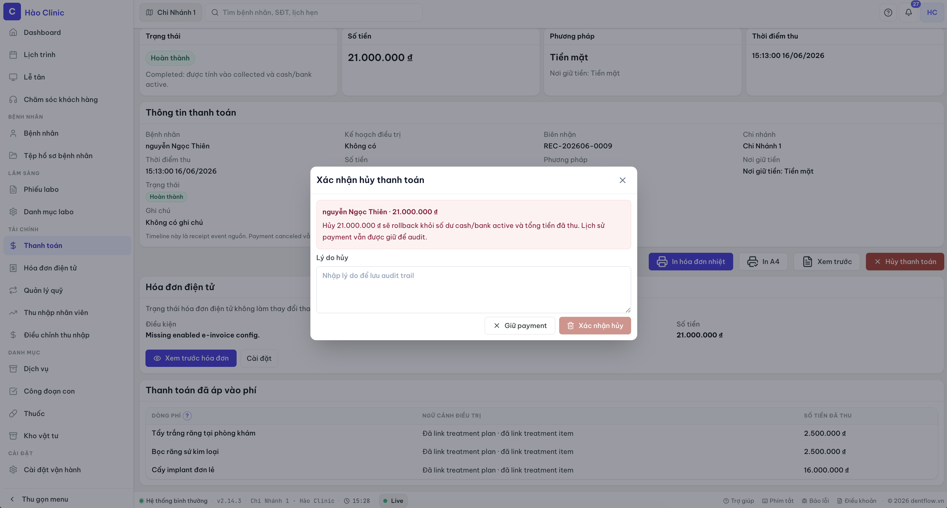Click the Thuốc pill icon
The image size is (947, 508).
point(13,414)
